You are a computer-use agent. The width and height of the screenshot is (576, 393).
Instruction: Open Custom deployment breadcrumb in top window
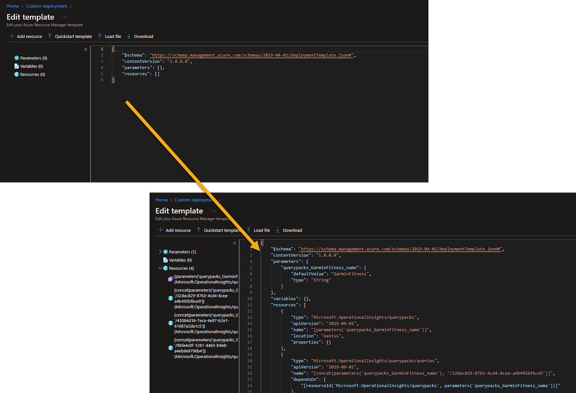click(46, 6)
